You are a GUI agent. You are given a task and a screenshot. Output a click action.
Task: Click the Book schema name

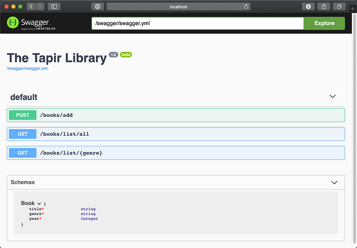tap(28, 203)
